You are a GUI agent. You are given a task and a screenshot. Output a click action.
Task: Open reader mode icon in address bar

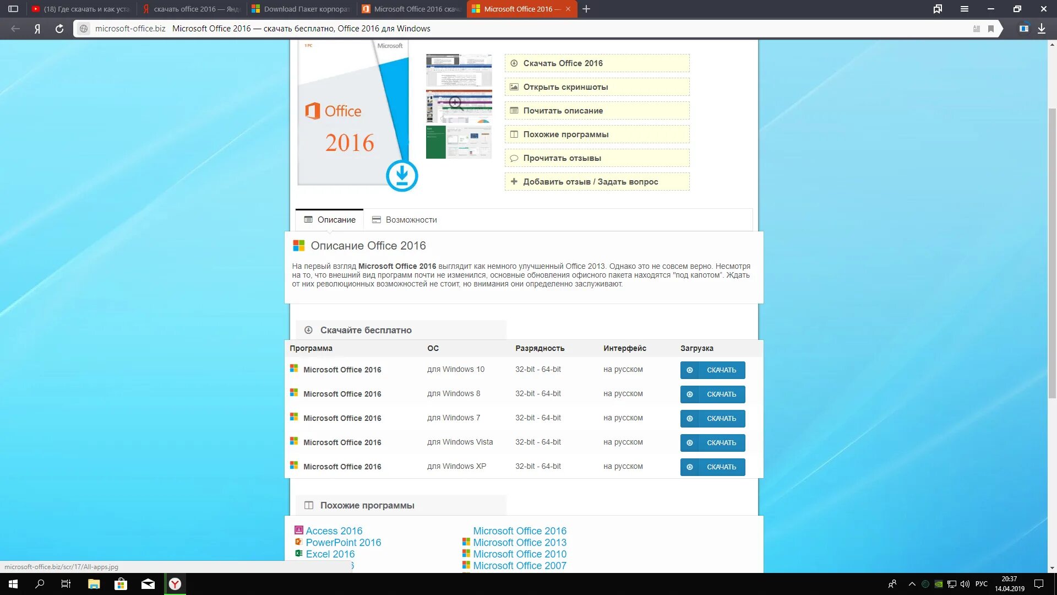click(x=977, y=29)
